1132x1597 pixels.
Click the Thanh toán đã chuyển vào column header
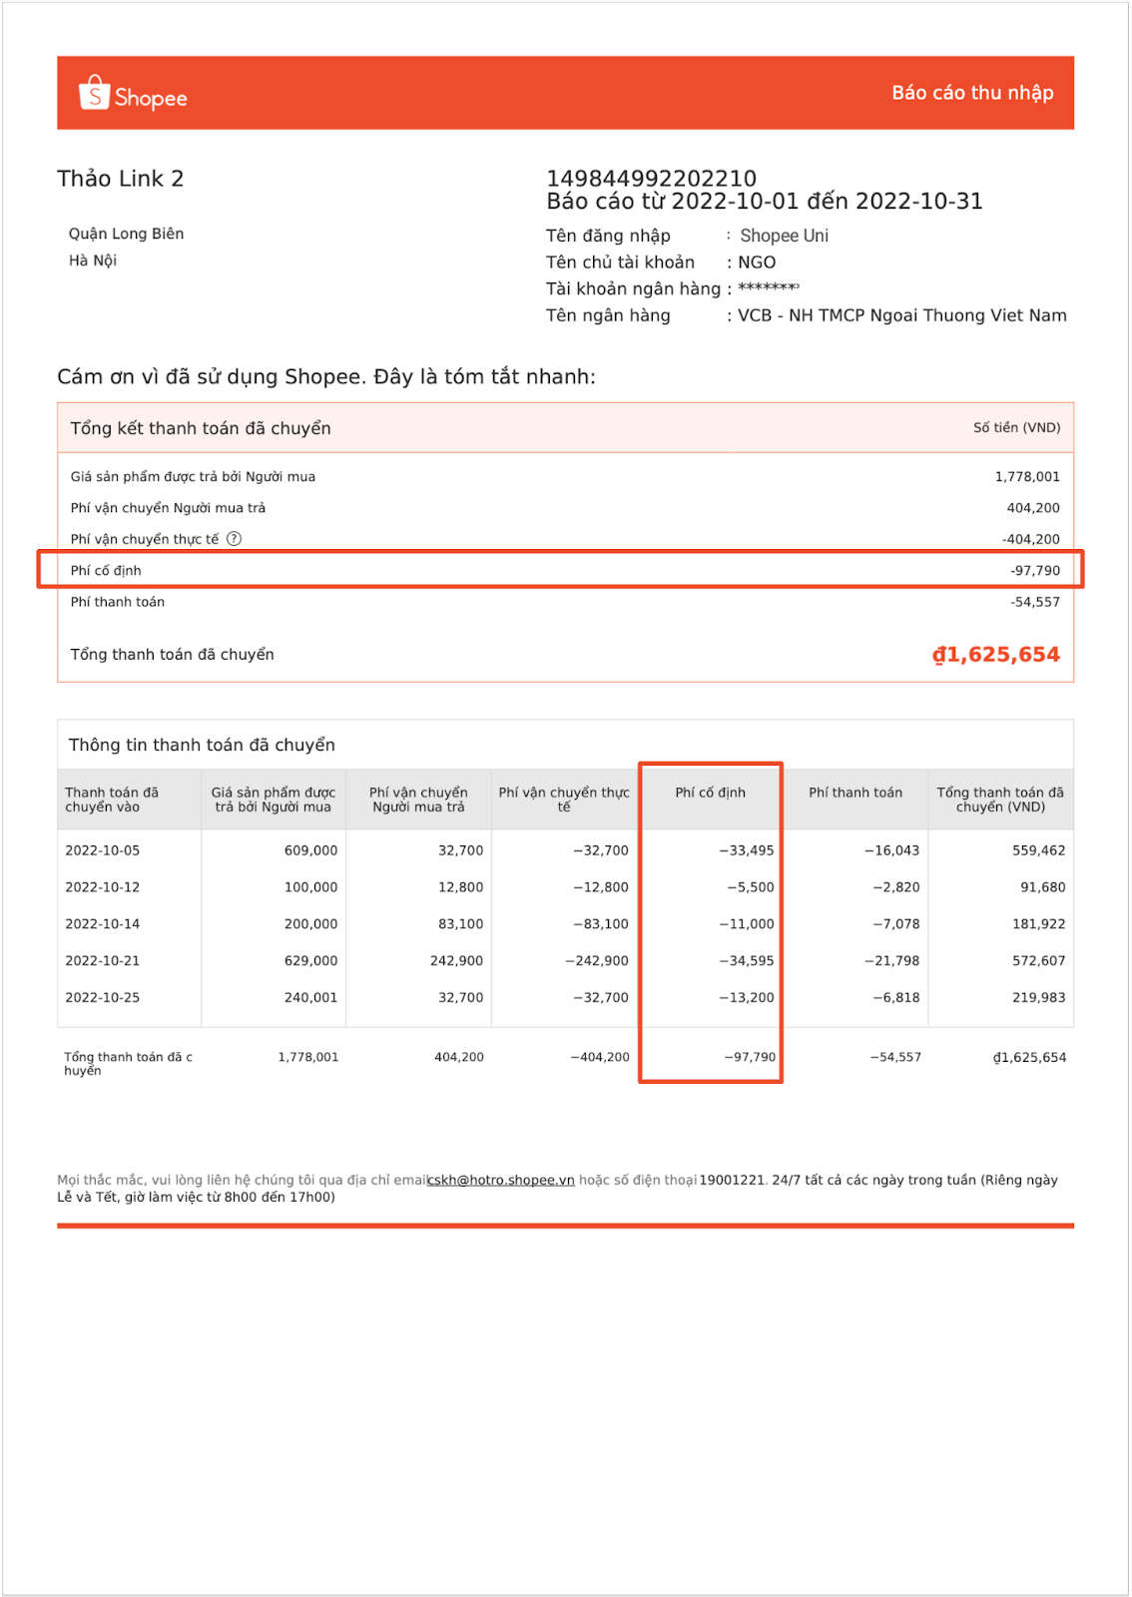click(112, 799)
